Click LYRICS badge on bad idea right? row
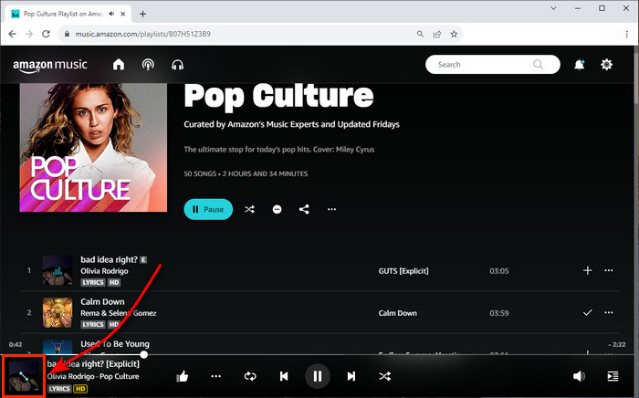639x398 pixels. 93,282
